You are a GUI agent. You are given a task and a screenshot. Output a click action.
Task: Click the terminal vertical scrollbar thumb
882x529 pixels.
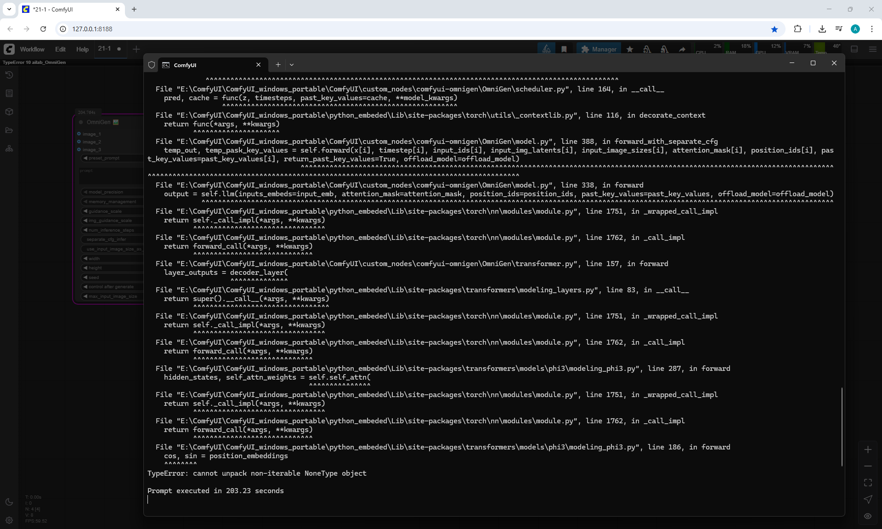842,426
